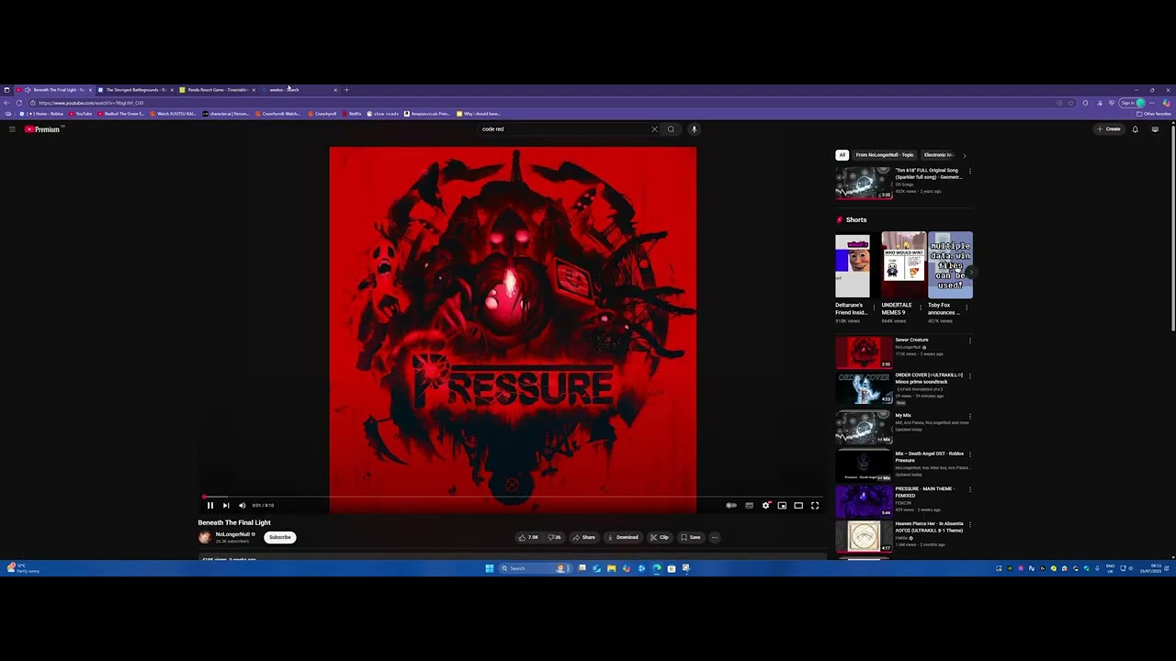
Task: Open File Explorer from the taskbar
Action: coord(611,568)
